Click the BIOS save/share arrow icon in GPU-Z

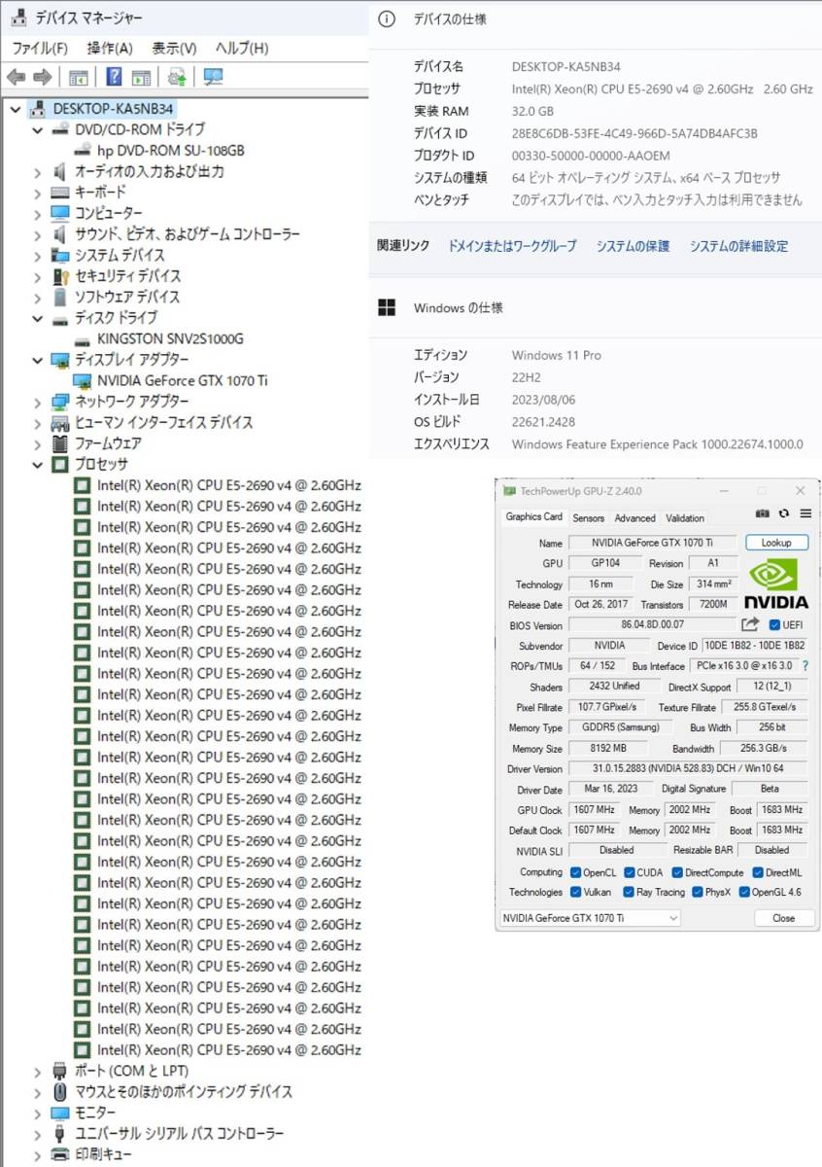[x=749, y=625]
